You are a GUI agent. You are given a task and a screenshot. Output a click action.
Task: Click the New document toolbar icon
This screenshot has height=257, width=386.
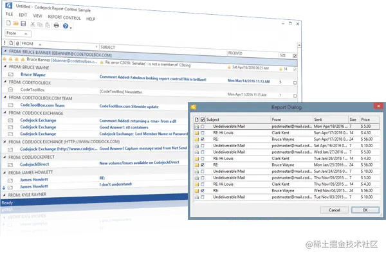point(8,23)
